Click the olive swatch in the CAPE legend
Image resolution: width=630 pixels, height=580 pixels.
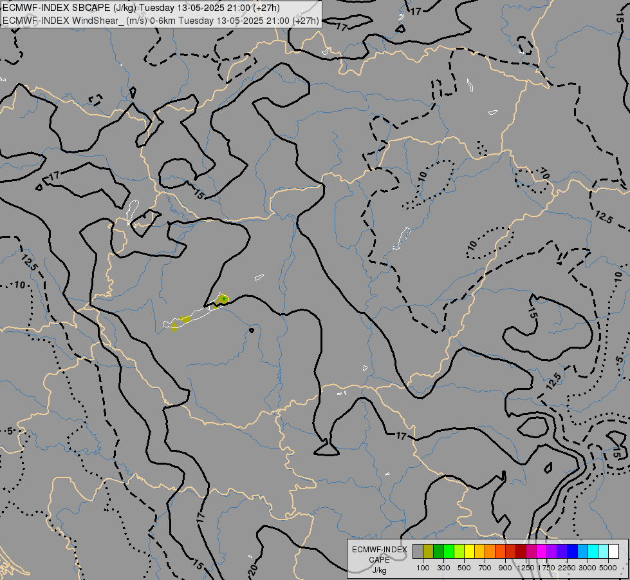[x=429, y=551]
